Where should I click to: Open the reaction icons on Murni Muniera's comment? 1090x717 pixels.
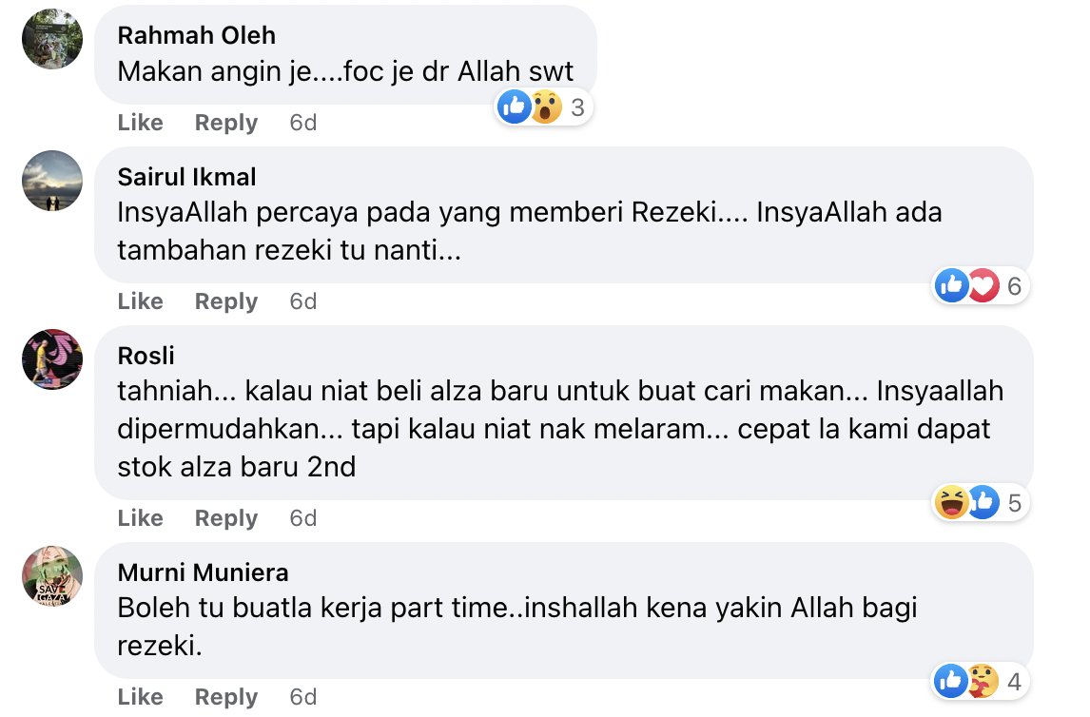point(967,681)
